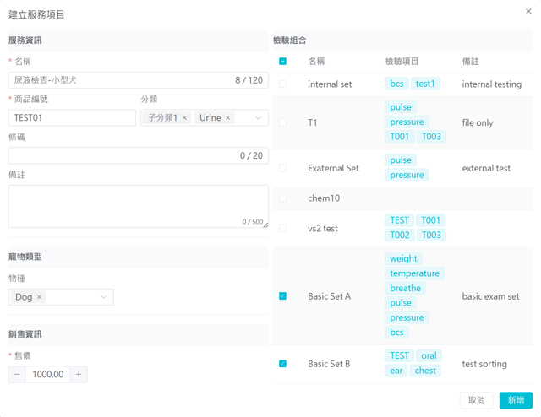Click the oral tag in Basic Set B
Image resolution: width=541 pixels, height=417 pixels.
tap(429, 355)
